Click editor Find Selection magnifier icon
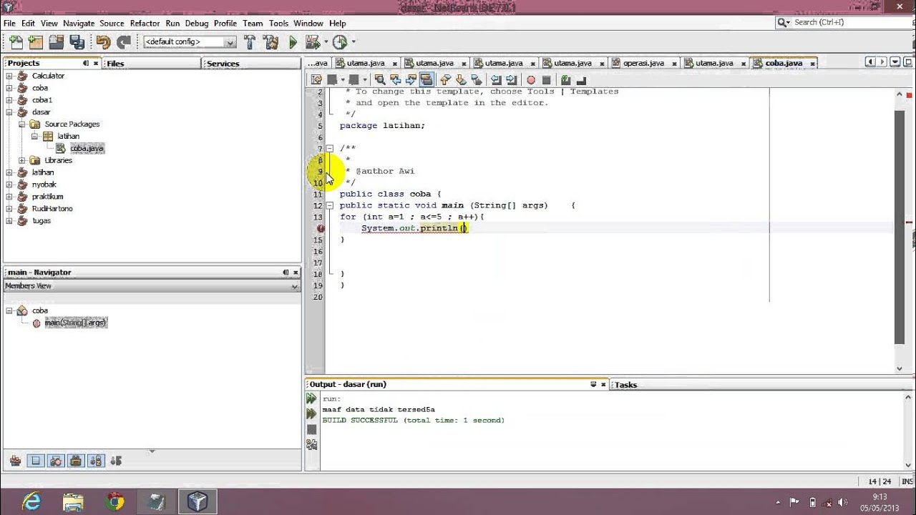 pyautogui.click(x=380, y=80)
